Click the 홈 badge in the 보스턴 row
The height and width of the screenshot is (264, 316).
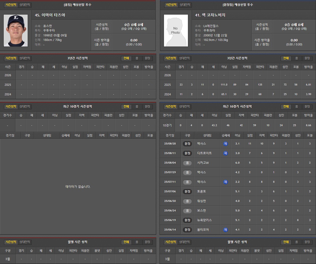187,211
